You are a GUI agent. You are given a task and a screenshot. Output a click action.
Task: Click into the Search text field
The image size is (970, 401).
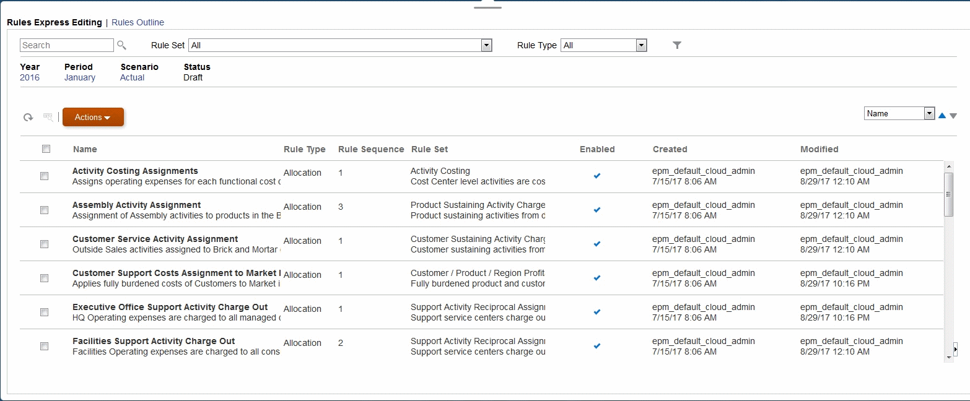click(67, 45)
